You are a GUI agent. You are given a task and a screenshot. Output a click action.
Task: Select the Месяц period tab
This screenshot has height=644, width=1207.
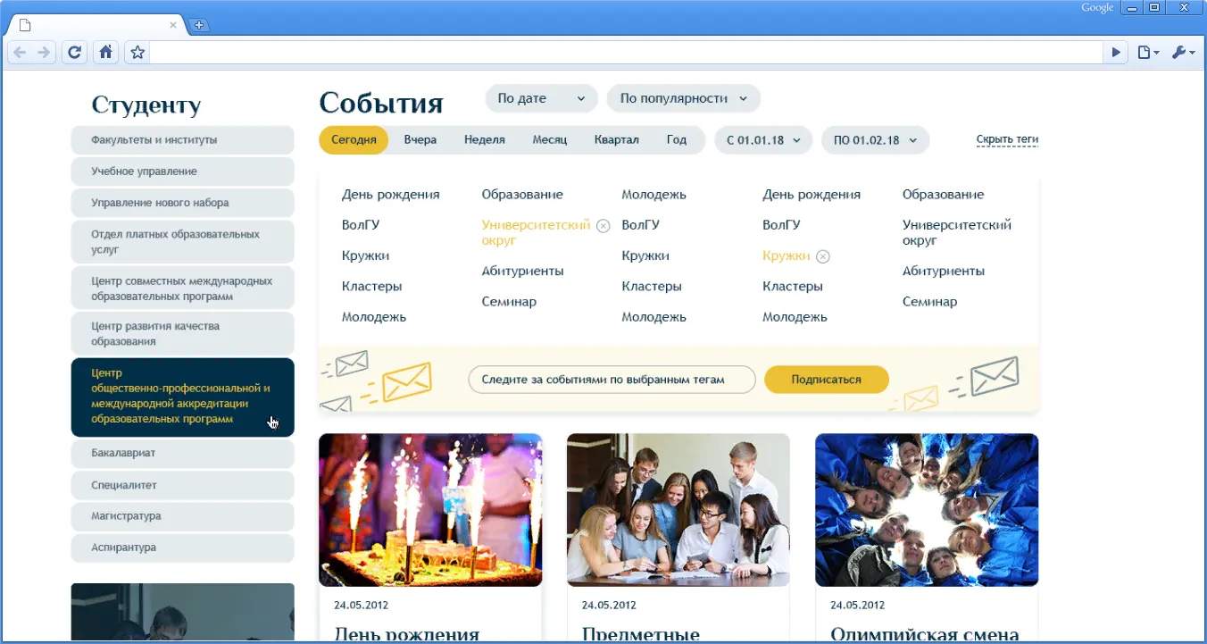[x=550, y=140]
